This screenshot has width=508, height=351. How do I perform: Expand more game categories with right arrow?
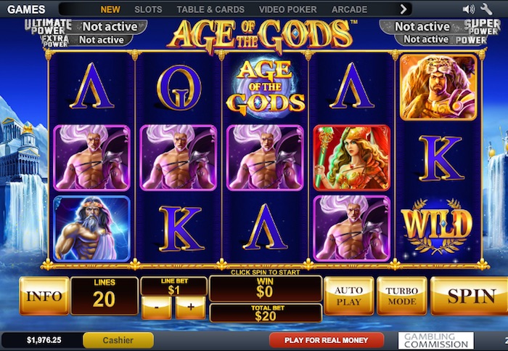(x=403, y=9)
